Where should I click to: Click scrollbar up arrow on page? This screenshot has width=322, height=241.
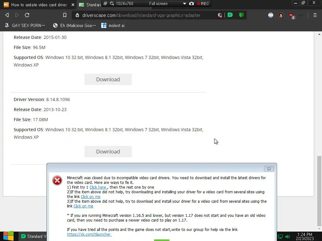(x=319, y=34)
